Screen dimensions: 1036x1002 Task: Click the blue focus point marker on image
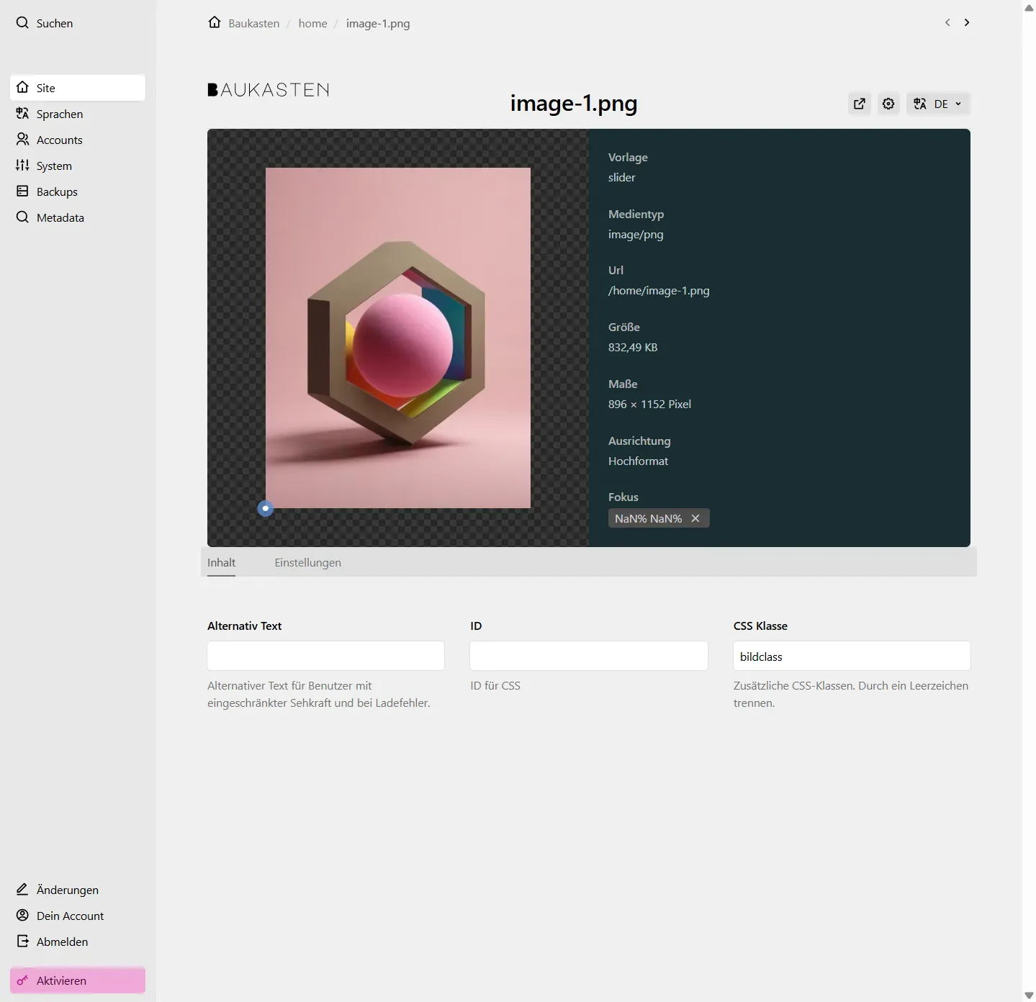[x=266, y=508]
